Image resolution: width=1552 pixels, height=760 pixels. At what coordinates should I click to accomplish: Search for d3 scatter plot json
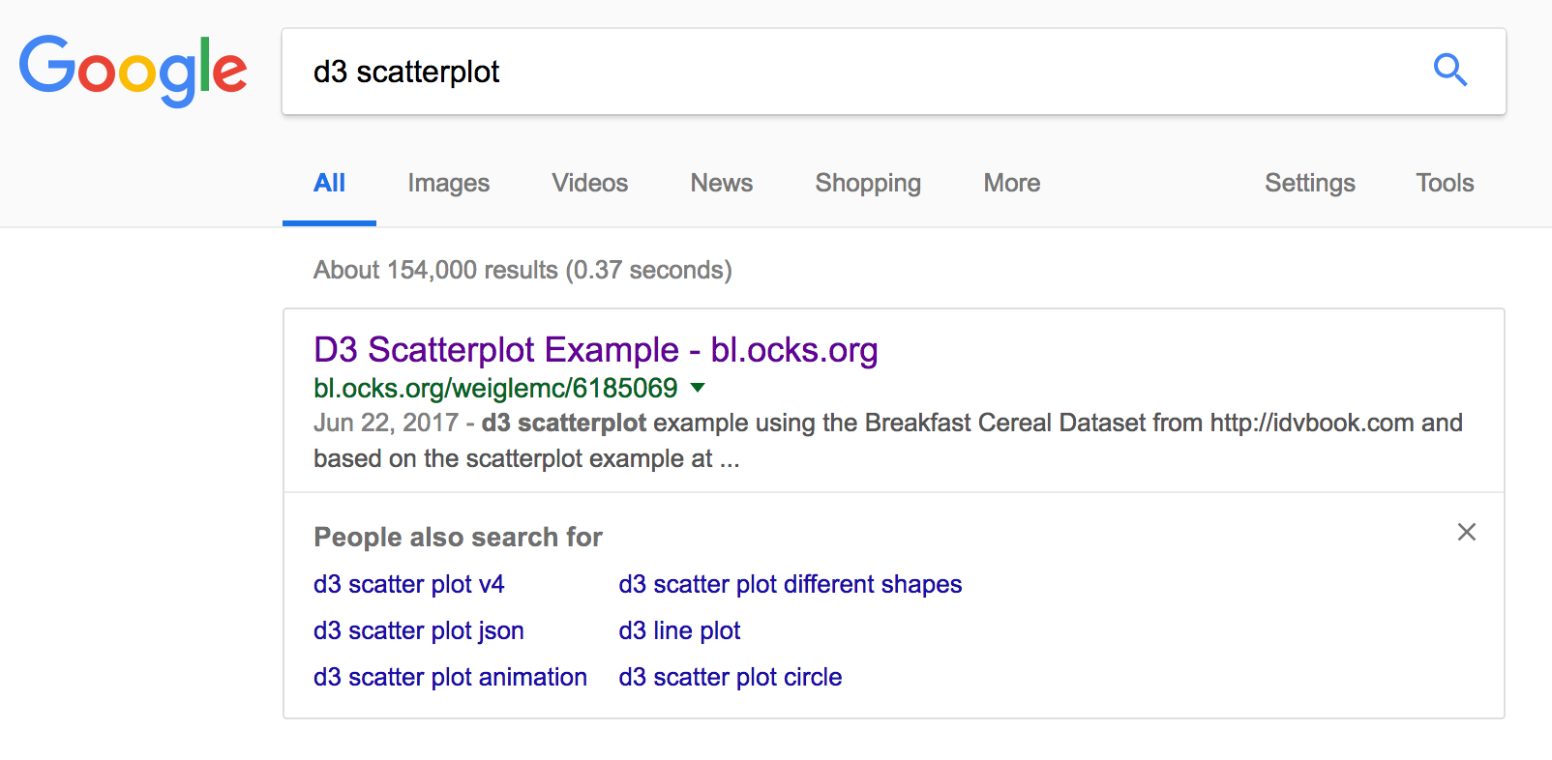pos(418,630)
